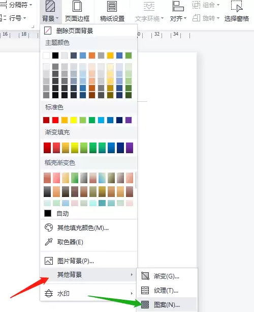
Task: Pick the purple gradient fill swatch
Action: (x=130, y=148)
